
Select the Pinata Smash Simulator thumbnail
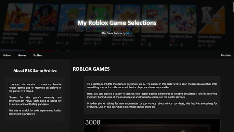[127, 19]
